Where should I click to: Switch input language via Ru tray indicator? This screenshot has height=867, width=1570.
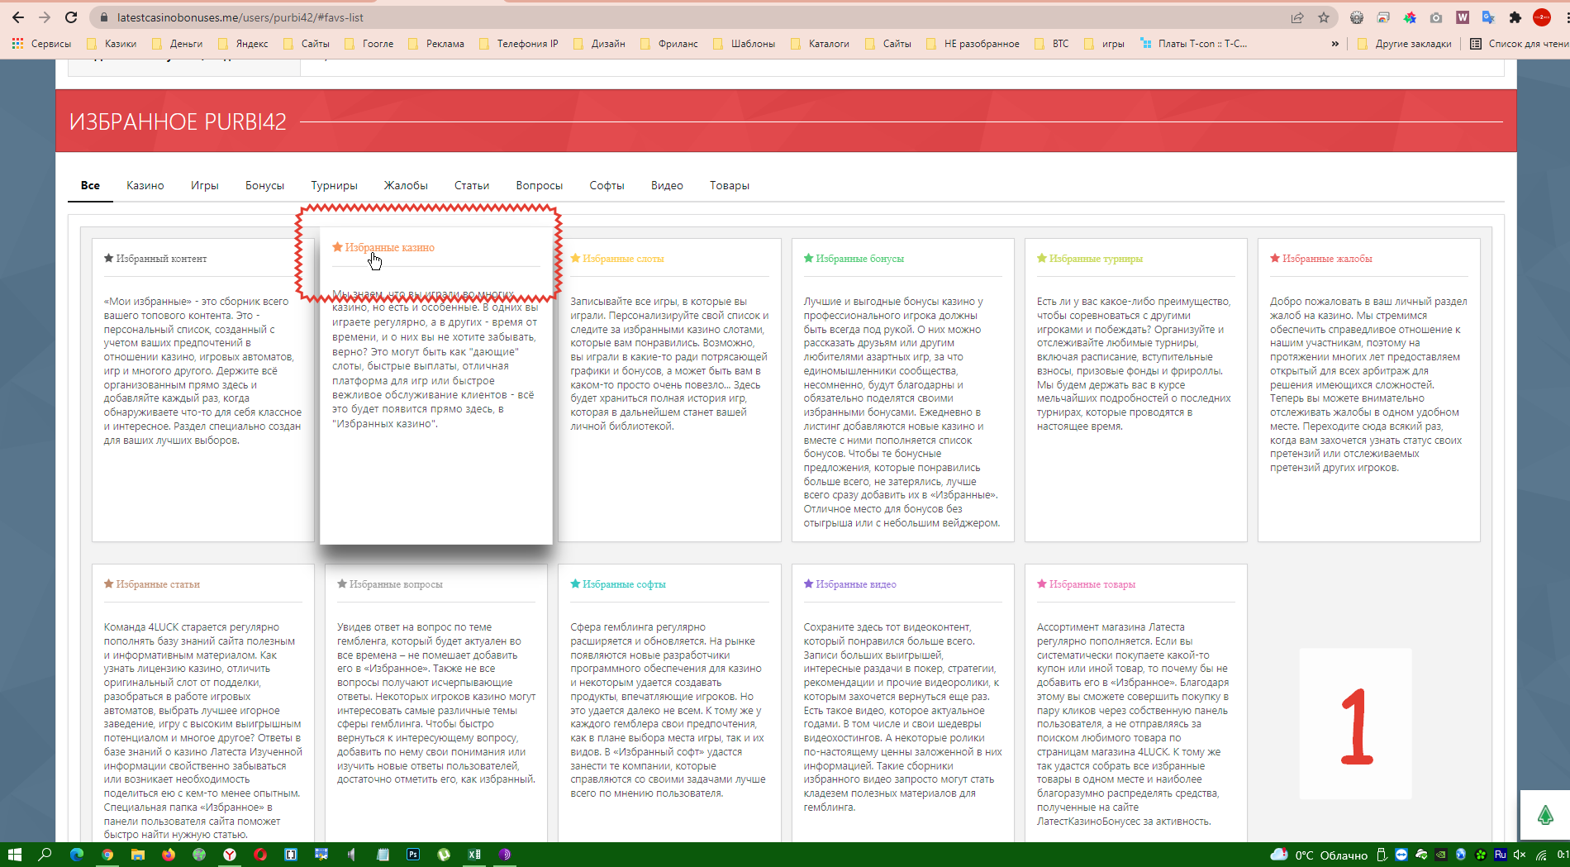(x=1500, y=855)
